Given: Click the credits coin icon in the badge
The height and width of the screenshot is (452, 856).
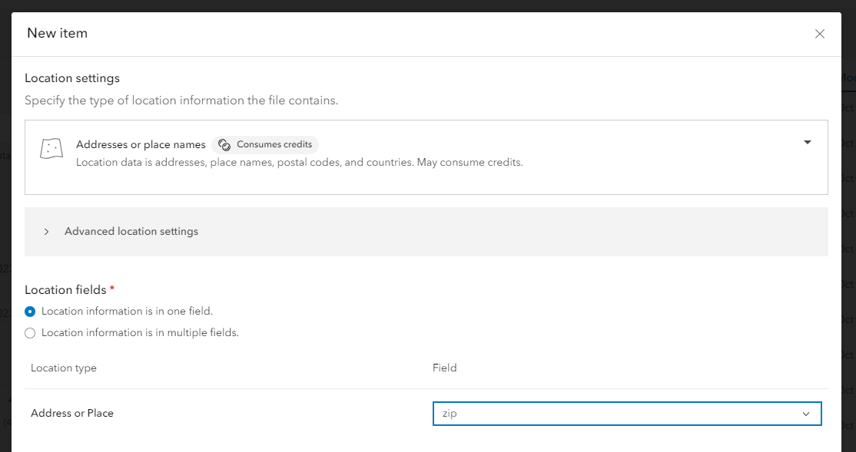Looking at the screenshot, I should (x=224, y=144).
